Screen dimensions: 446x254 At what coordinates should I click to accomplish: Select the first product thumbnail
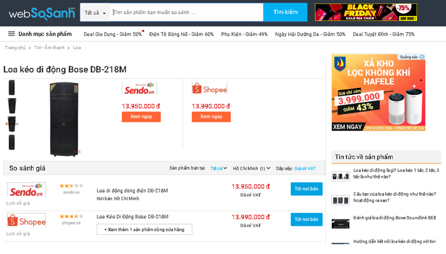(12, 87)
